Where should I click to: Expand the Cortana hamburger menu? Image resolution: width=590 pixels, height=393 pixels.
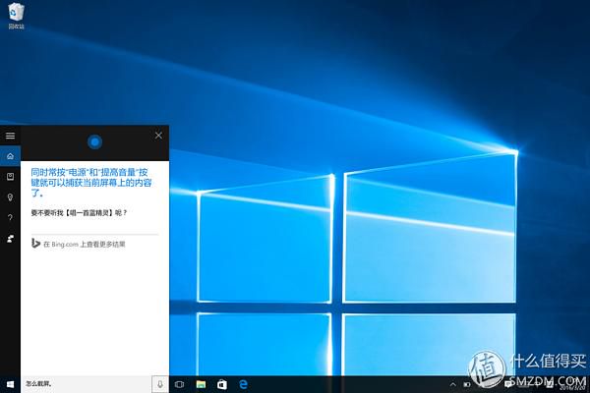10,136
